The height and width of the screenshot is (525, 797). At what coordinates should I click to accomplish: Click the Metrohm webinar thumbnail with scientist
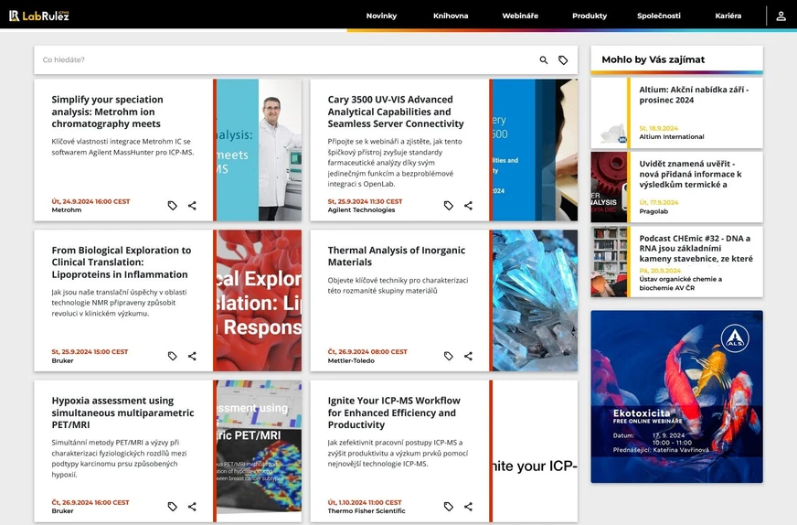pyautogui.click(x=259, y=150)
